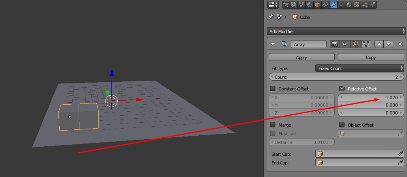407x177 pixels.
Task: Open the Modifiers wrench tab
Action: click(333, 4)
